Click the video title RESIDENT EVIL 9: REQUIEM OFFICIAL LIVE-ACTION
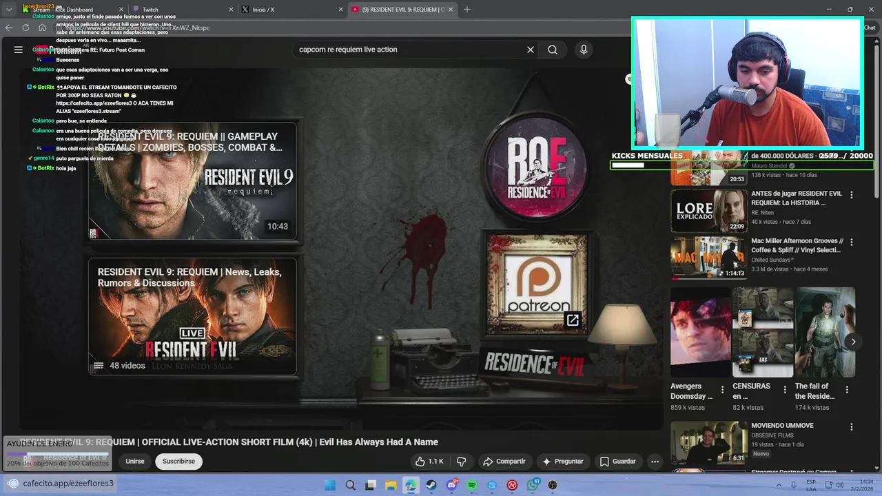The height and width of the screenshot is (496, 882). [229, 442]
